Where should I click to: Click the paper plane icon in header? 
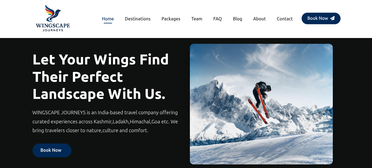pyautogui.click(x=333, y=18)
